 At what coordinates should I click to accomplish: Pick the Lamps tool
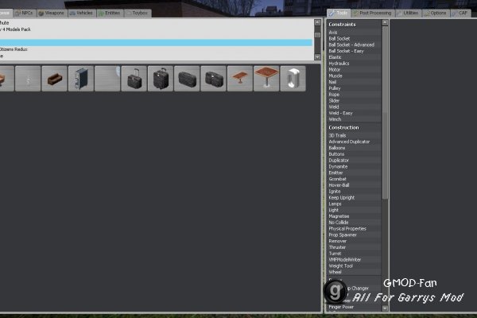354,204
